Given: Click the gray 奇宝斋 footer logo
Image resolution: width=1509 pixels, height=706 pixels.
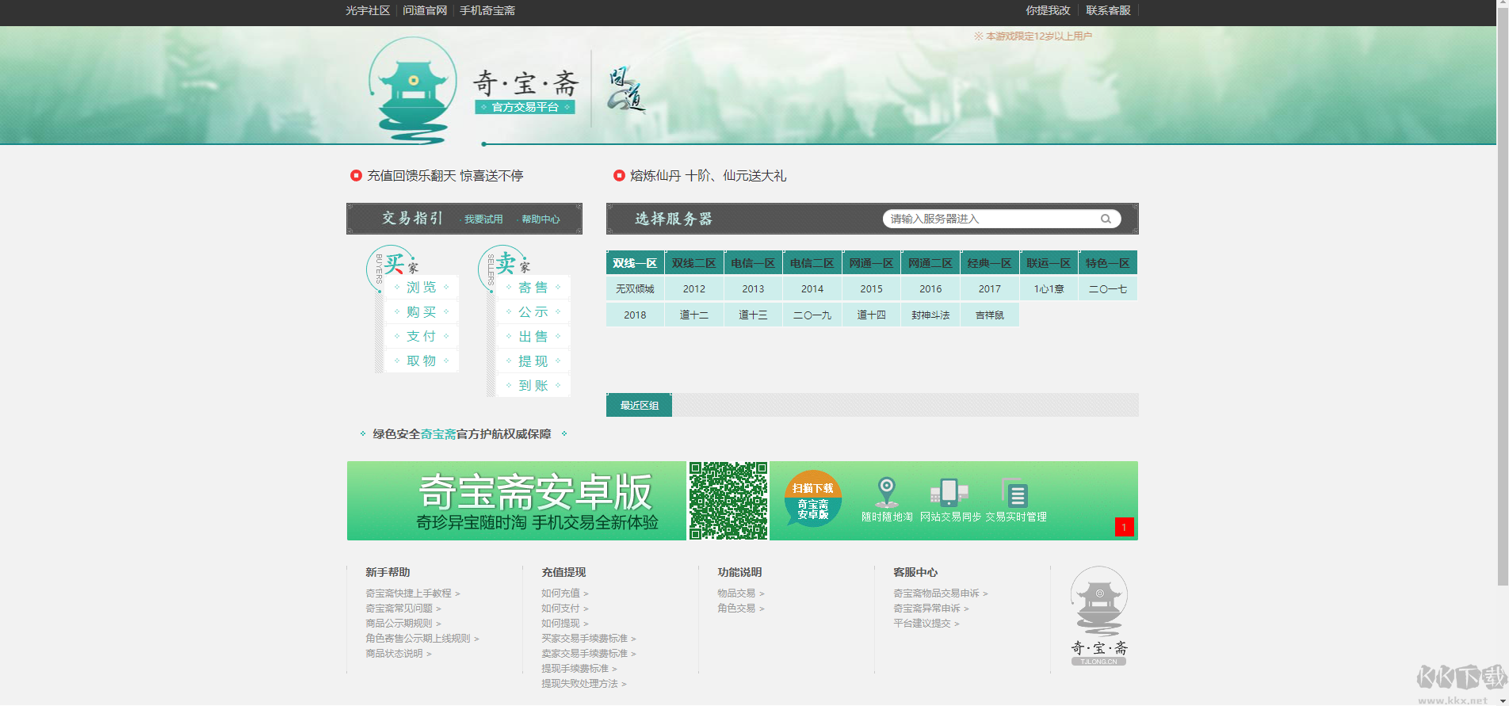Looking at the screenshot, I should pyautogui.click(x=1098, y=616).
